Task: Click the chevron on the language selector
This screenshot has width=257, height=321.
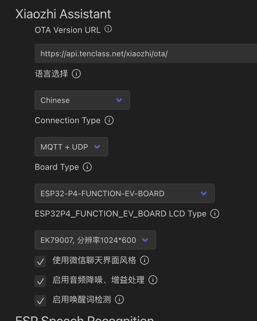Action: [119, 100]
